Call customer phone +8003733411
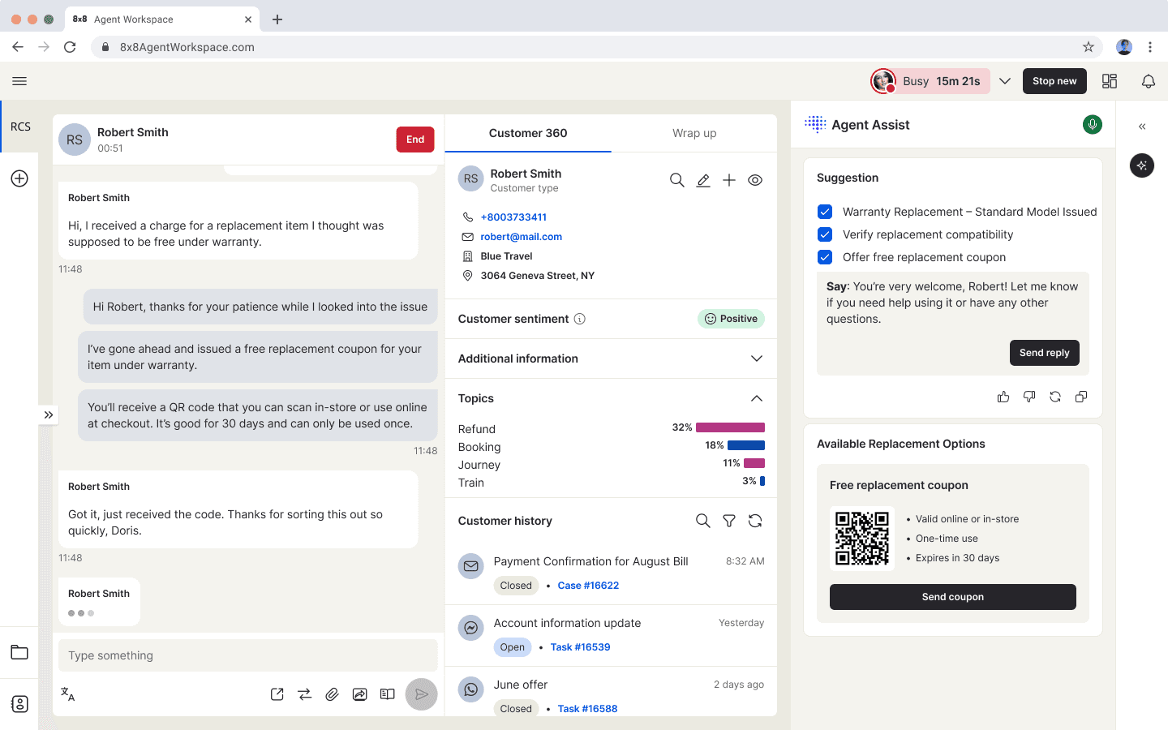1168x730 pixels. [513, 217]
